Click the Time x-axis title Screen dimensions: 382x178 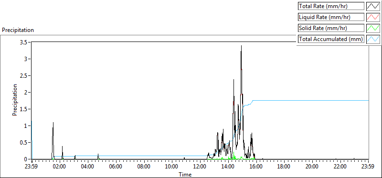point(185,175)
